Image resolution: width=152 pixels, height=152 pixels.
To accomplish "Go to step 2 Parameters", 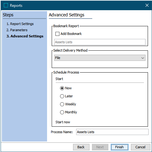I will coord(17,30).
